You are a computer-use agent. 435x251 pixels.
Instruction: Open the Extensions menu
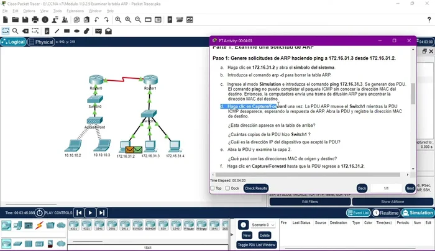75,11
